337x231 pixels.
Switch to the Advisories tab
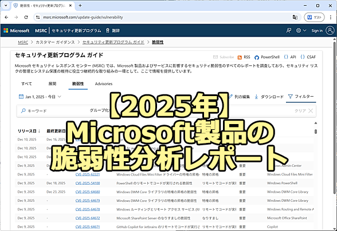(x=104, y=84)
